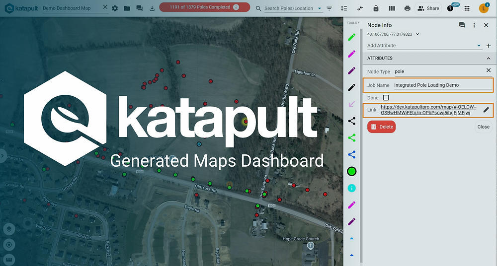This screenshot has width=497, height=266.
Task: Click the 40.1067706, -77.0179323 coordinates
Action: (x=390, y=34)
